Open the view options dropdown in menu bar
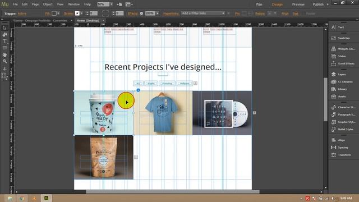 [x=129, y=4]
